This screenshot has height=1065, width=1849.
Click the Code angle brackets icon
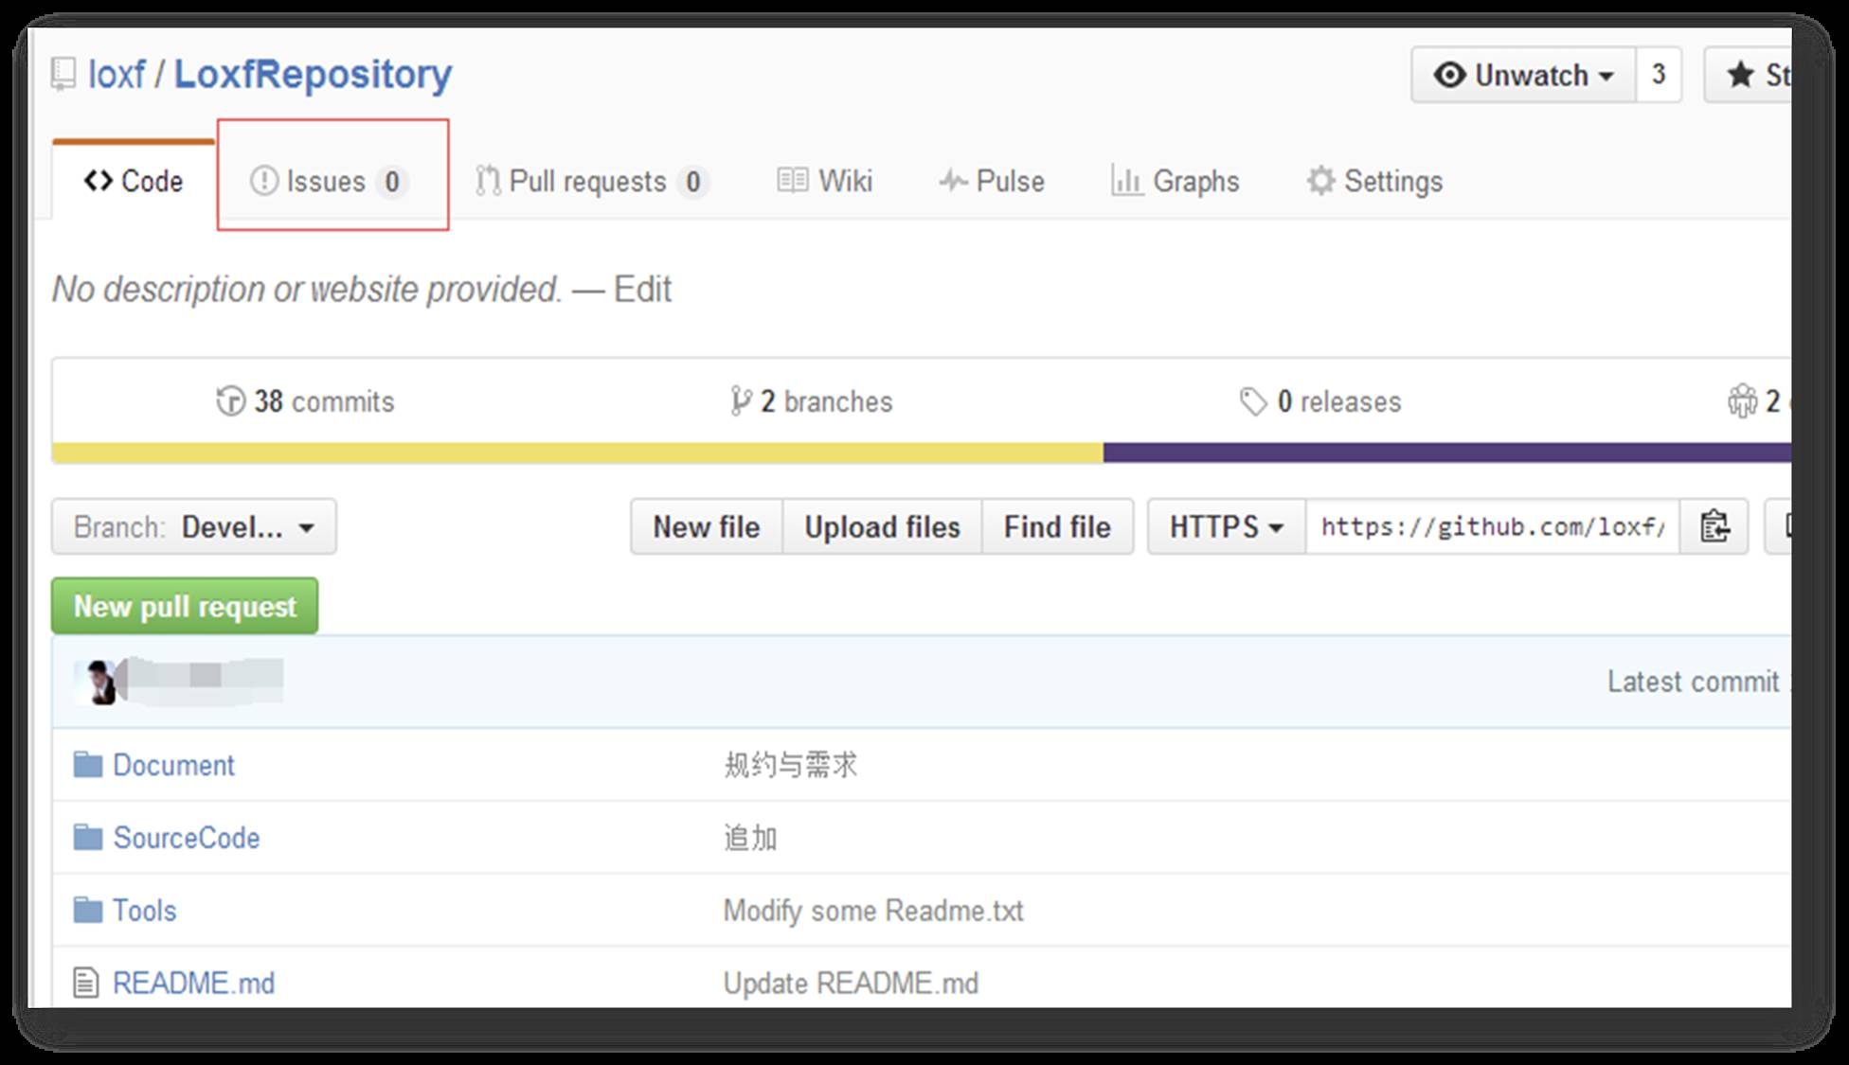click(99, 180)
